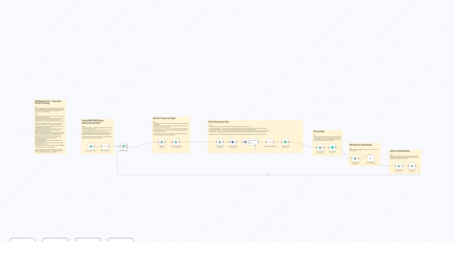The height and width of the screenshot is (273, 455).
Task: Select the email trigger node in Receive IMAP group
Action: (x=91, y=146)
